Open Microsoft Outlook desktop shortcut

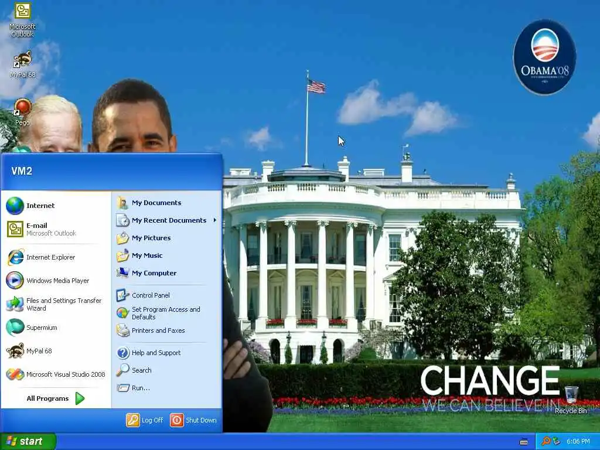point(22,19)
